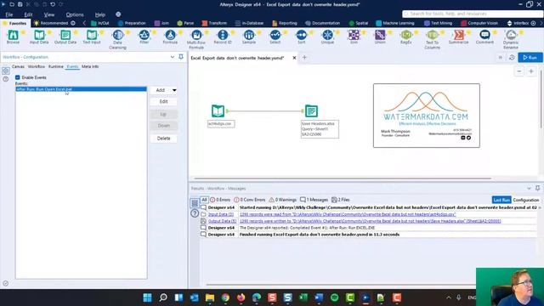Switch to the Preparation tool tab
This screenshot has height=306, width=544.
(x=132, y=23)
